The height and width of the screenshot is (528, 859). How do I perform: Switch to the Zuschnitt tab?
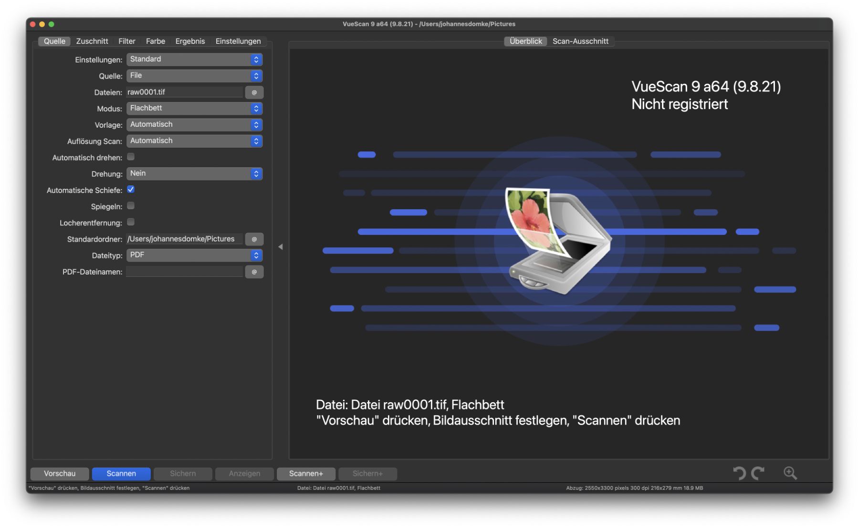tap(92, 41)
